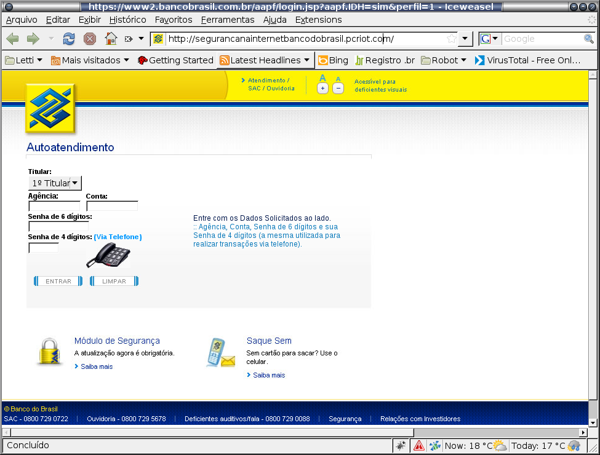Viewport: 600px width, 455px height.
Task: Open the window menu button in title bar
Action: [9, 7]
